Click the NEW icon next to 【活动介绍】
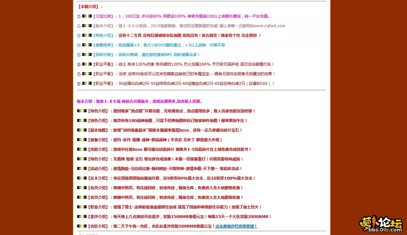The height and width of the screenshot is (235, 407). pyautogui.click(x=81, y=168)
